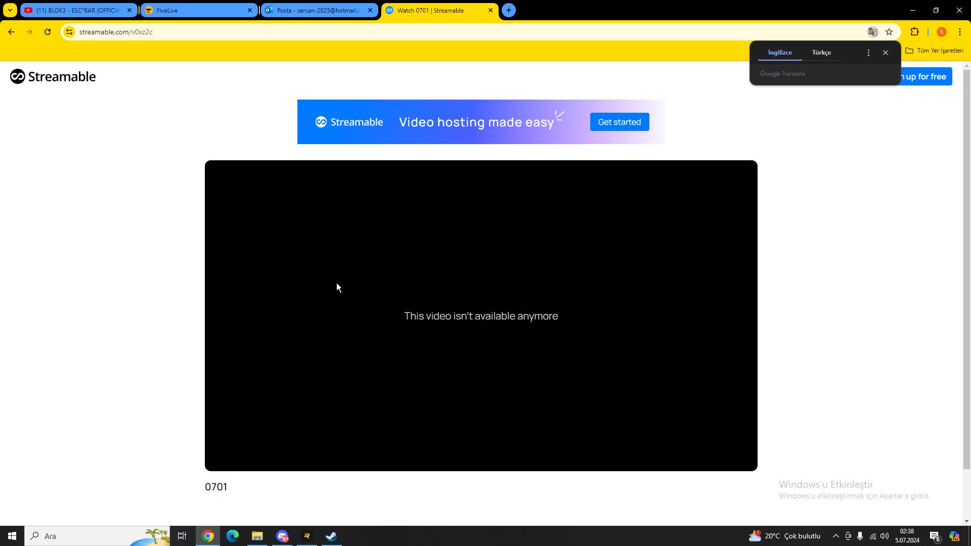Click the Ara taskbar search box

(x=97, y=536)
